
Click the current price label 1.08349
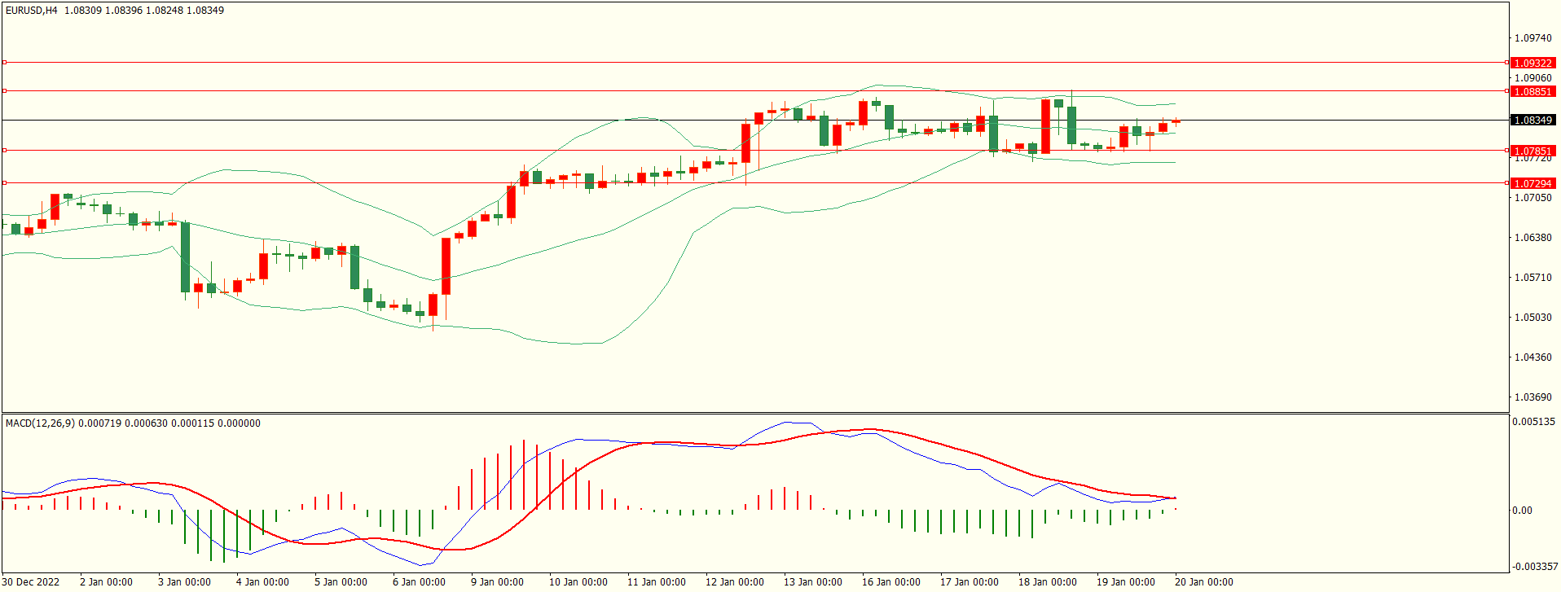click(x=1532, y=120)
